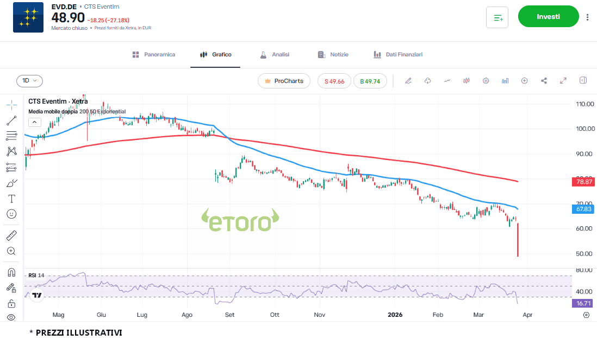
Task: Open the three-dot more options menu
Action: 587,17
